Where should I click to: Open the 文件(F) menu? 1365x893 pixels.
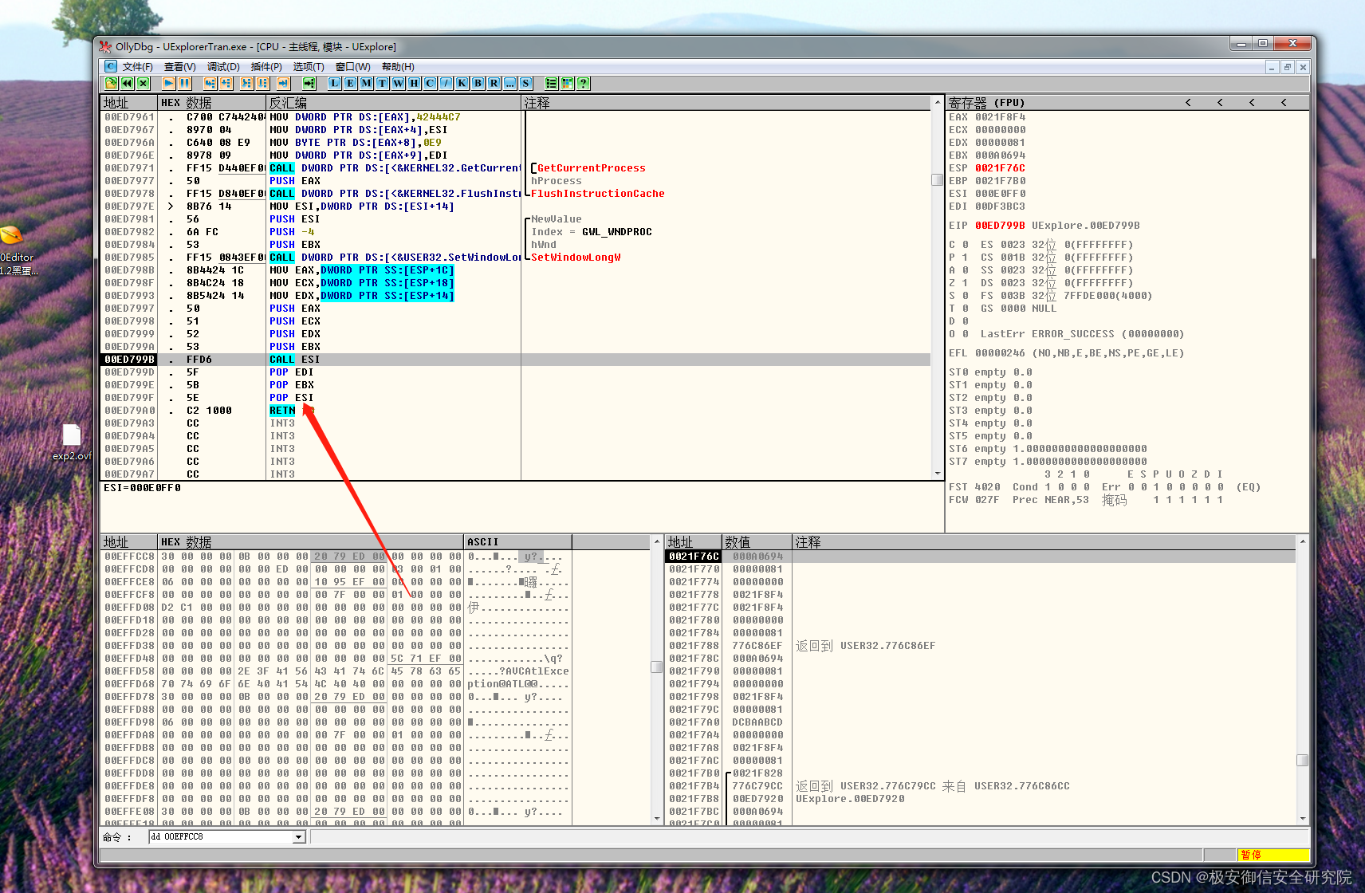(138, 67)
